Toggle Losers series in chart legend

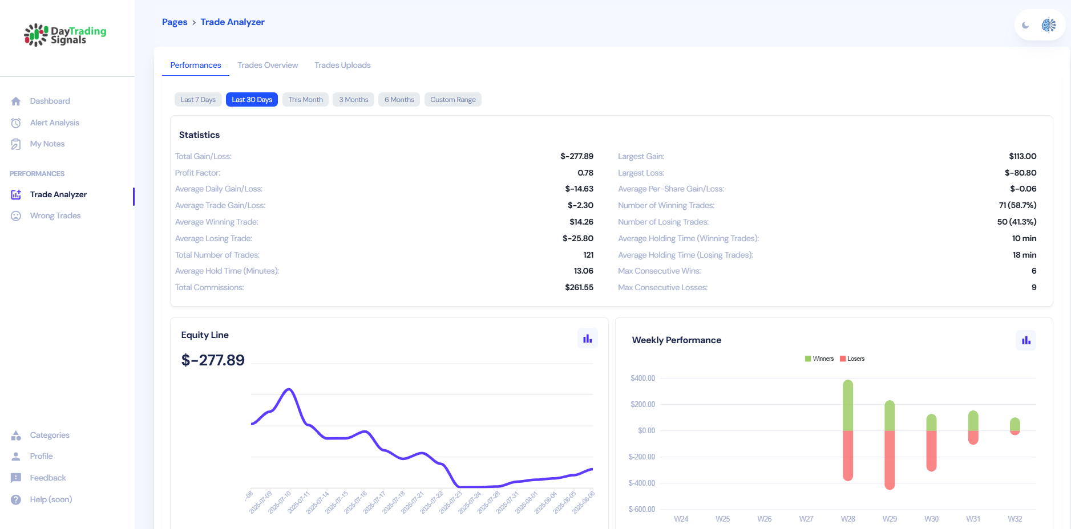pos(855,359)
